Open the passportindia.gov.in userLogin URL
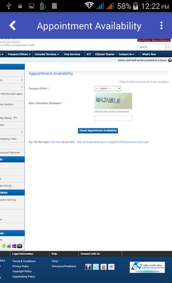This screenshot has height=283, width=172. (113, 142)
